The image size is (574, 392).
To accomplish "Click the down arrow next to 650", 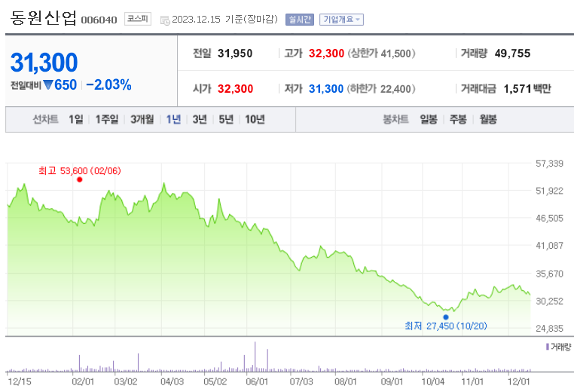I will pos(48,85).
